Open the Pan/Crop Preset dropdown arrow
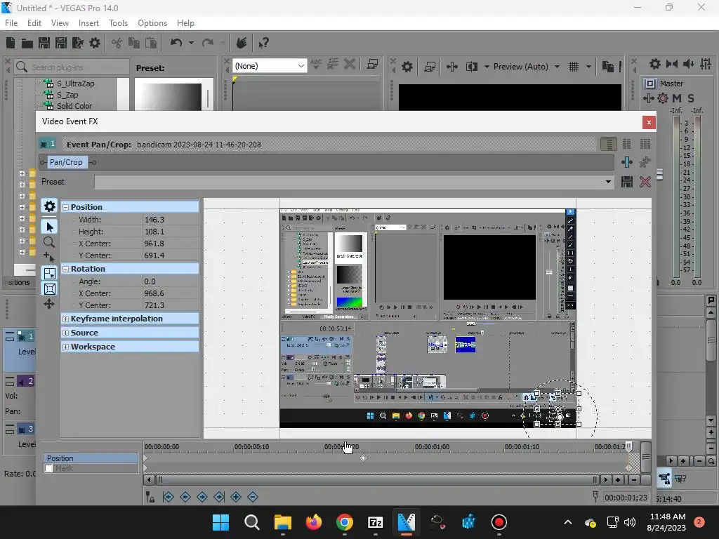The width and height of the screenshot is (719, 539). (608, 182)
